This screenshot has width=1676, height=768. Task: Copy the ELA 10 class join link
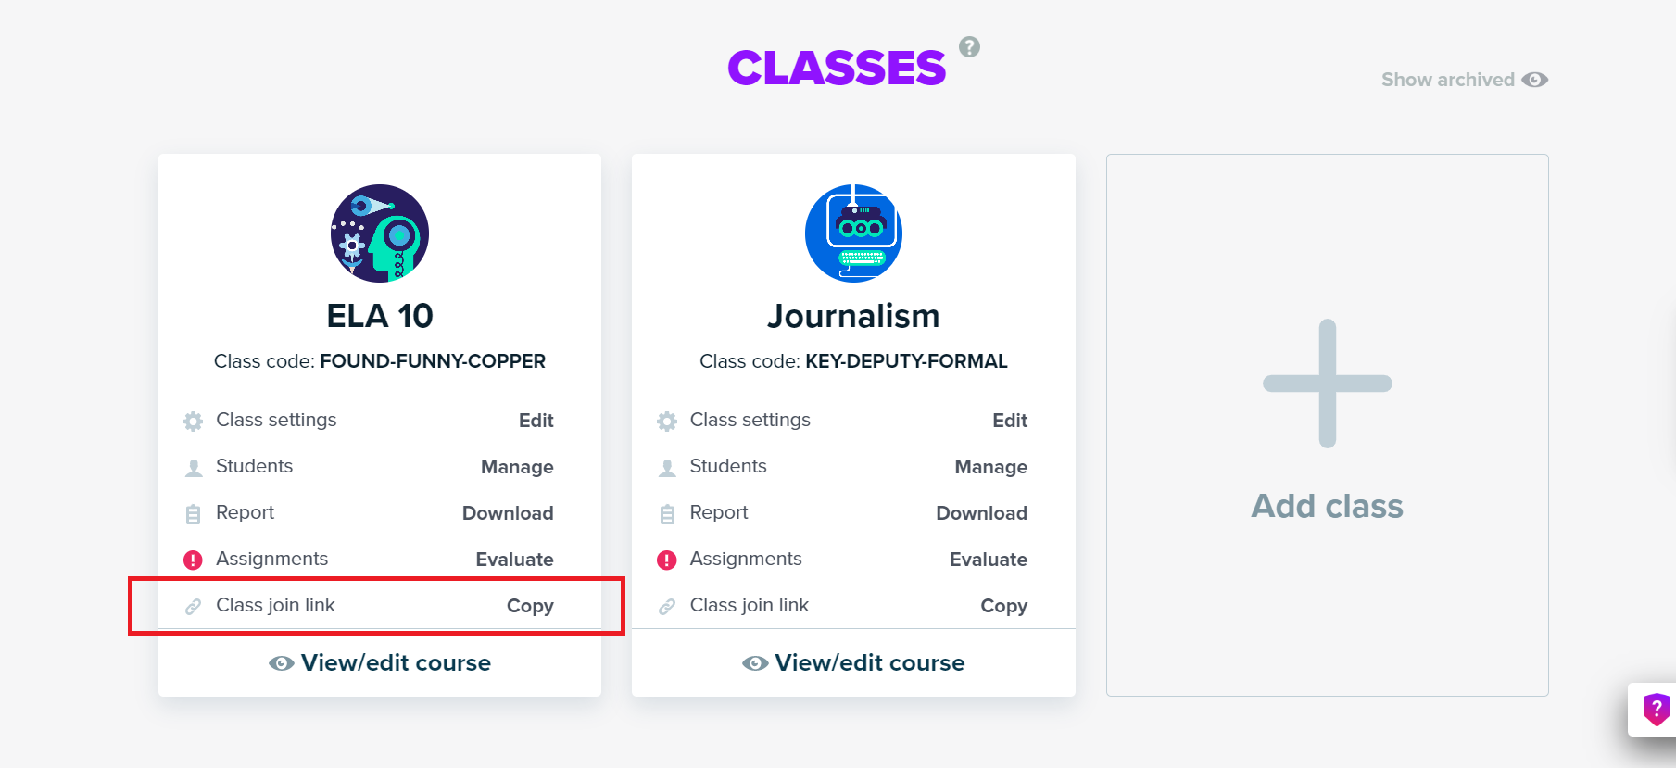(x=530, y=606)
